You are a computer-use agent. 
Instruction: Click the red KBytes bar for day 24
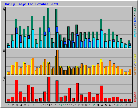click(x=101, y=93)
